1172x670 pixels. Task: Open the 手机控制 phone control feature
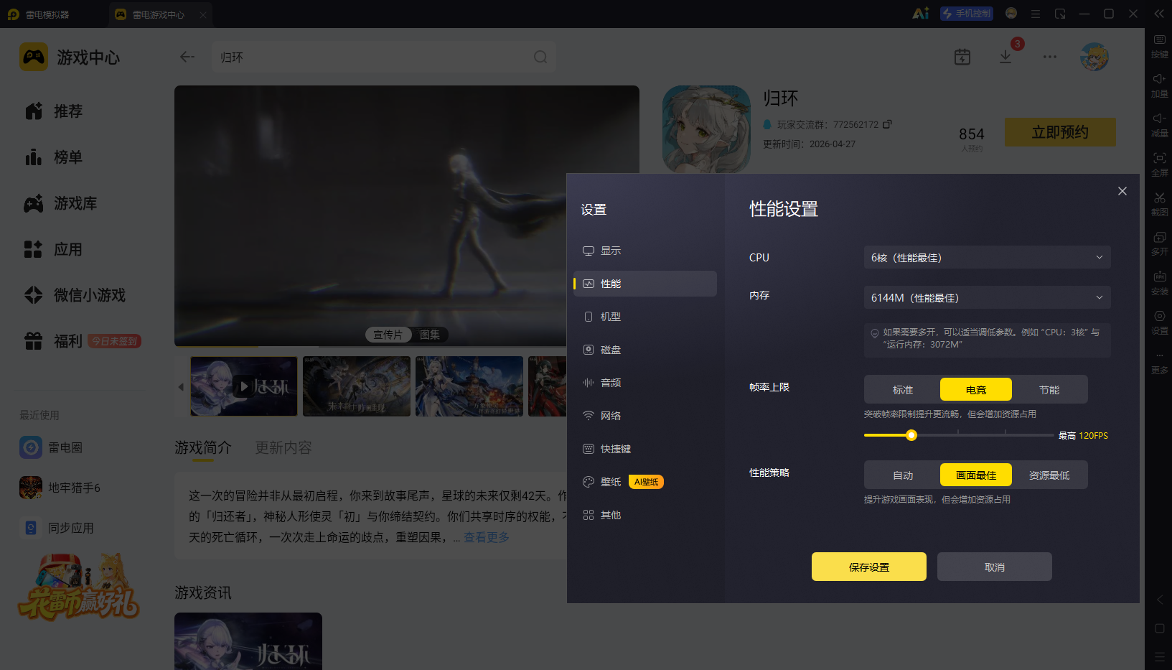[967, 14]
